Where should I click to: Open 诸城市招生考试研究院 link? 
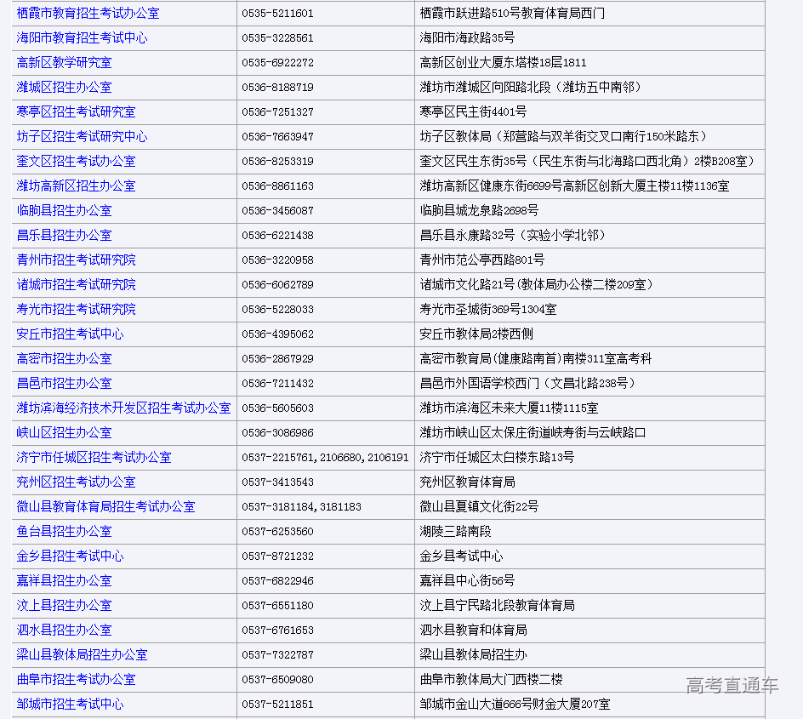pos(76,285)
